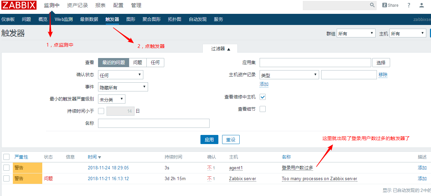
Task: Click the 移除 link
Action: (x=383, y=75)
